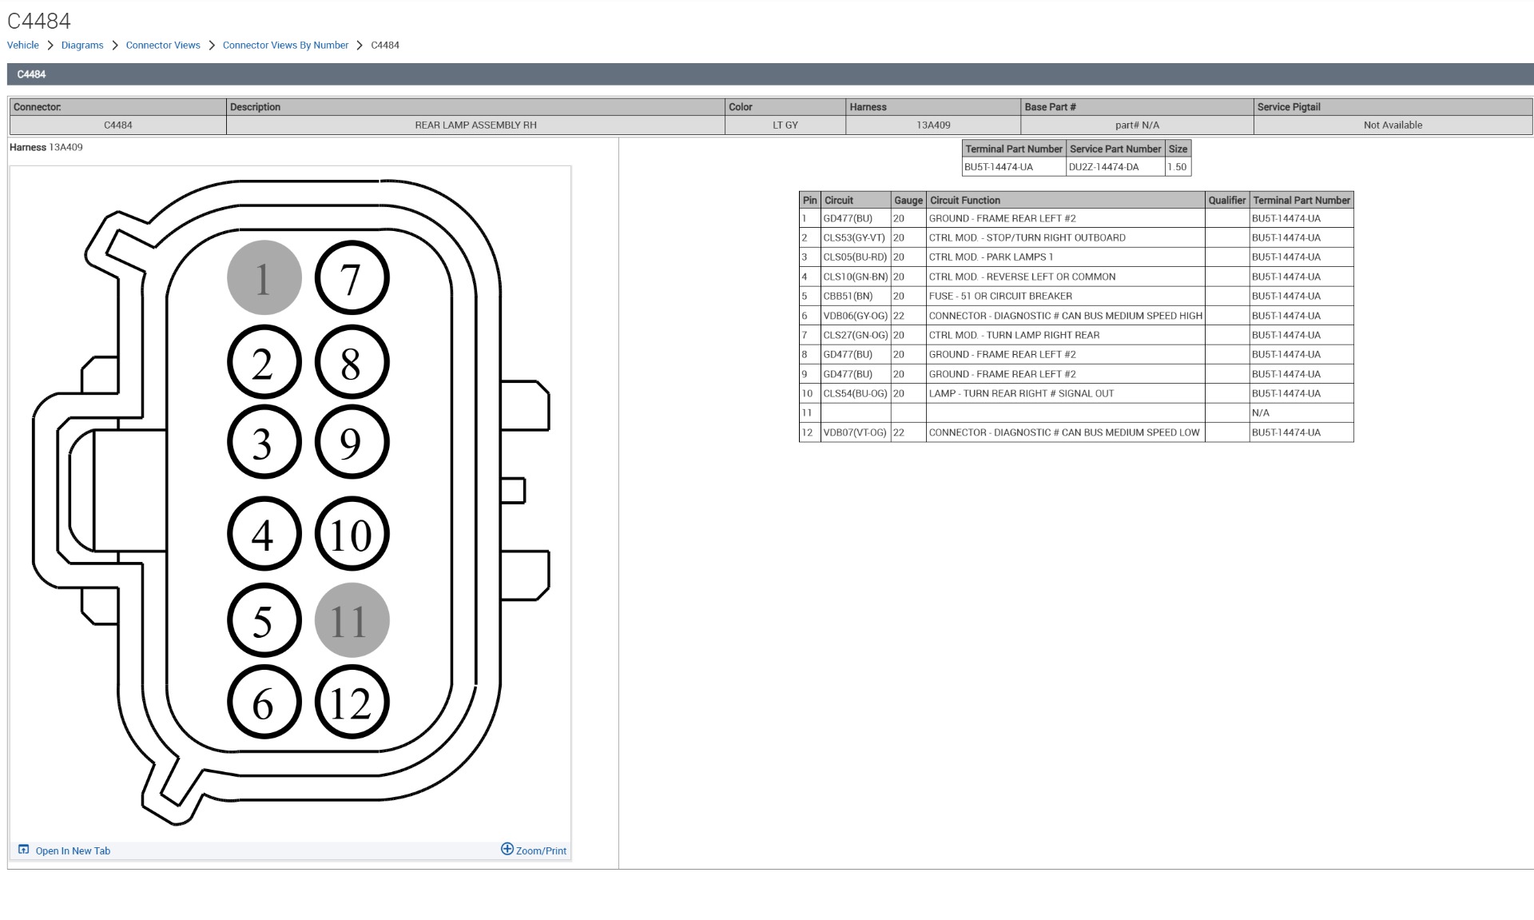Image resolution: width=1534 pixels, height=920 pixels.
Task: Click the Zoom/Print link text
Action: [541, 850]
